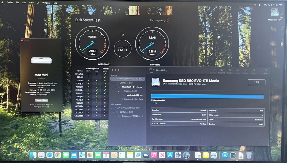Image resolution: width=287 pixels, height=163 pixels.
Task: Click the 1 TB capacity box
Action: pos(257,82)
